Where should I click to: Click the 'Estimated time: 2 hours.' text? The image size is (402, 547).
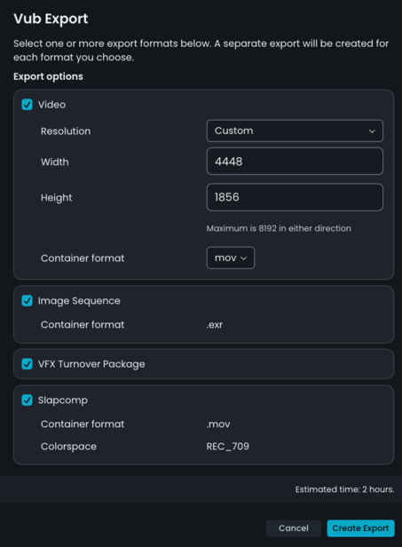(345, 489)
